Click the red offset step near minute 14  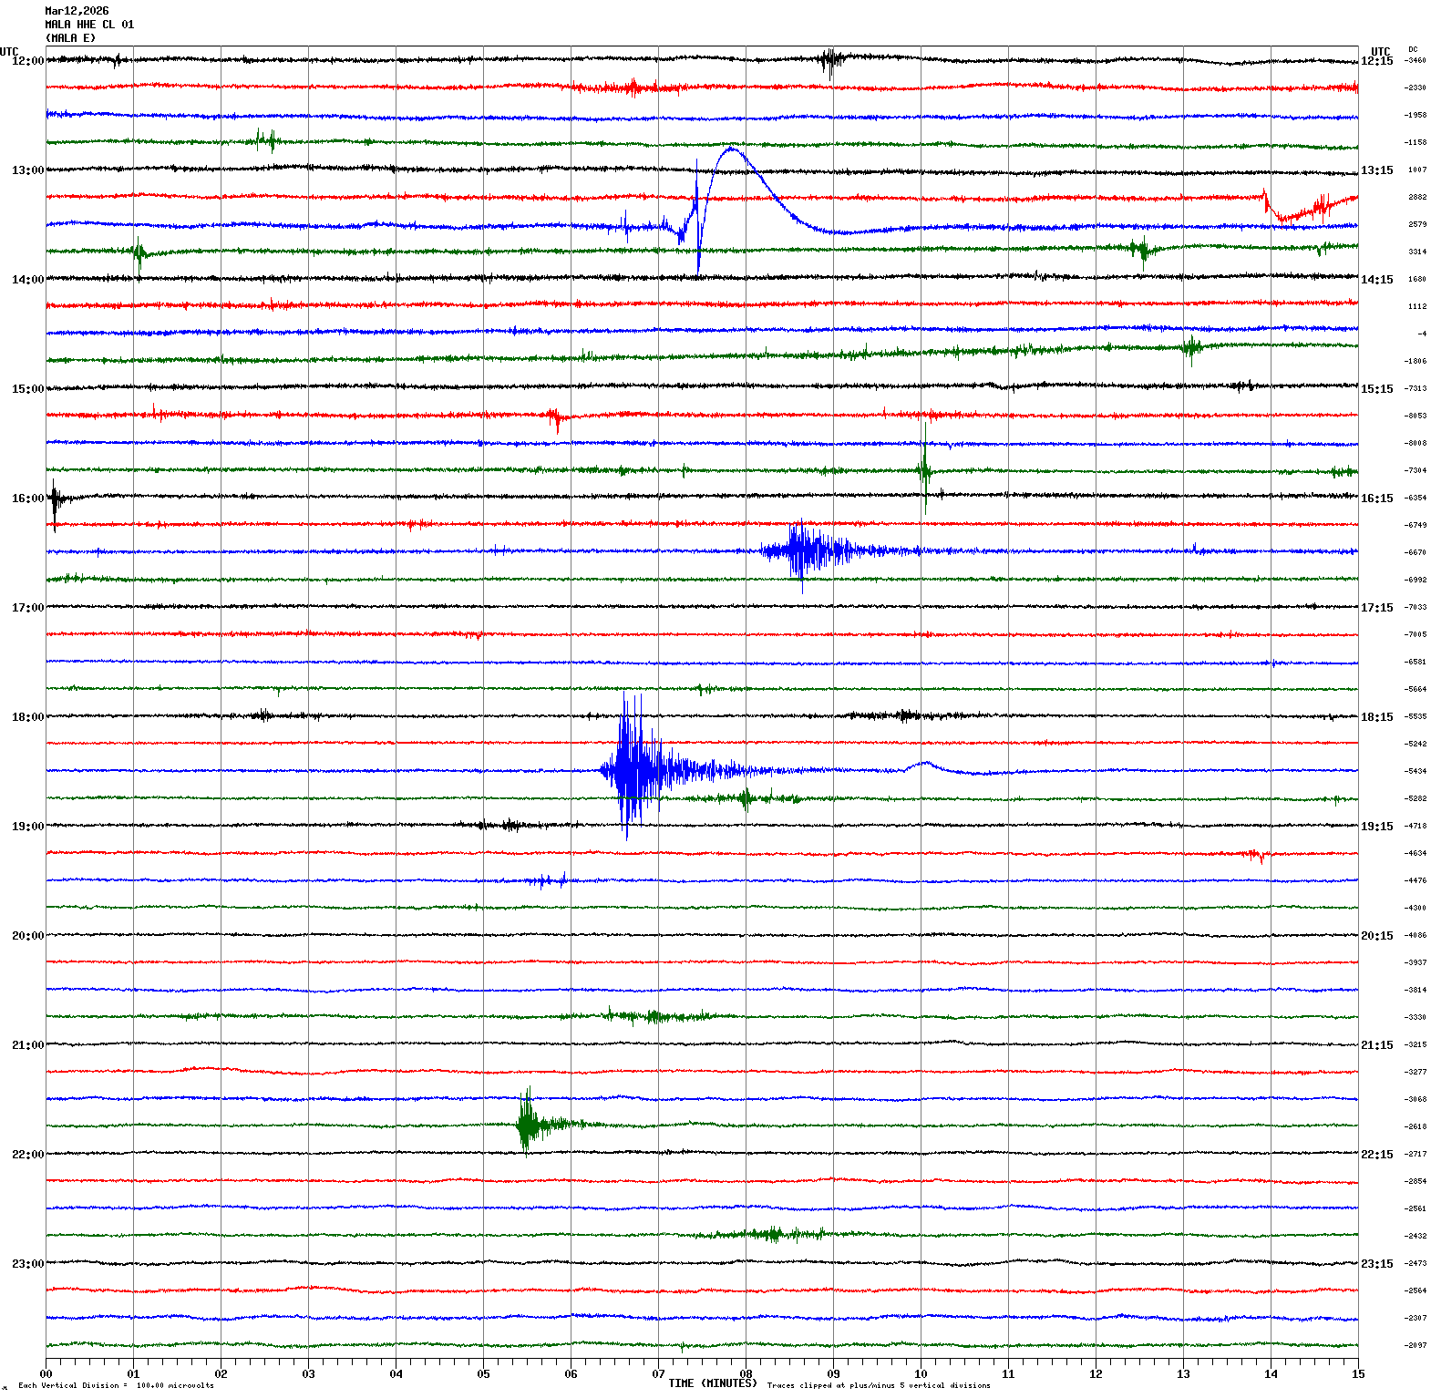pyautogui.click(x=1267, y=200)
